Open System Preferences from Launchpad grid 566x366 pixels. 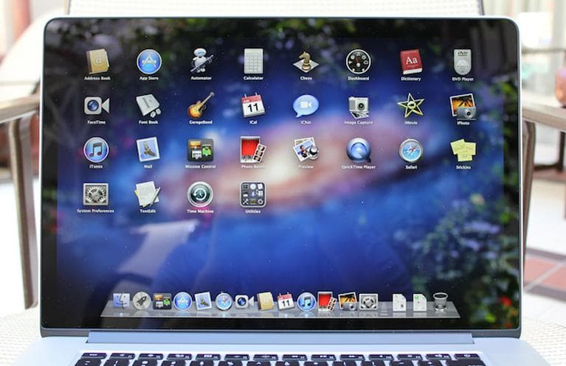[x=96, y=195]
